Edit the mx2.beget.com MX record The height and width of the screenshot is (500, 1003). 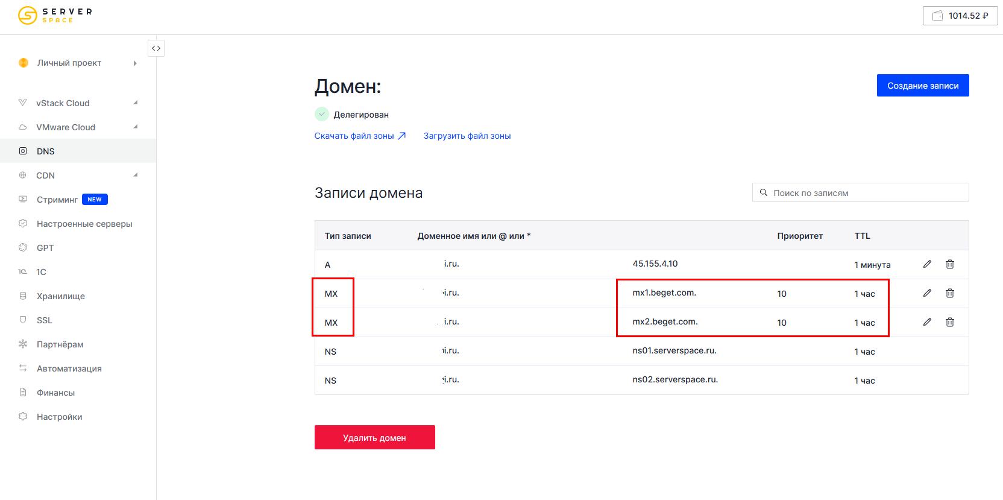click(927, 322)
